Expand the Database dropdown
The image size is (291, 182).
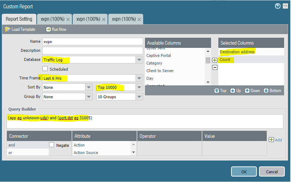coord(139,60)
